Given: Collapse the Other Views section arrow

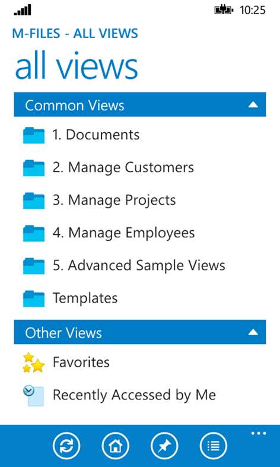Looking at the screenshot, I should click(253, 332).
